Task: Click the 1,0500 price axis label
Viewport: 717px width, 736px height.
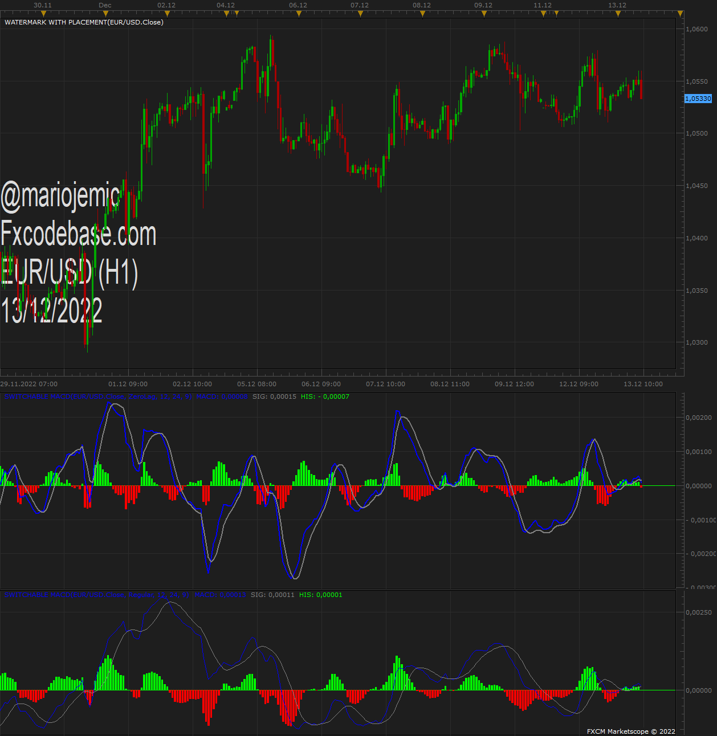Action: 697,133
